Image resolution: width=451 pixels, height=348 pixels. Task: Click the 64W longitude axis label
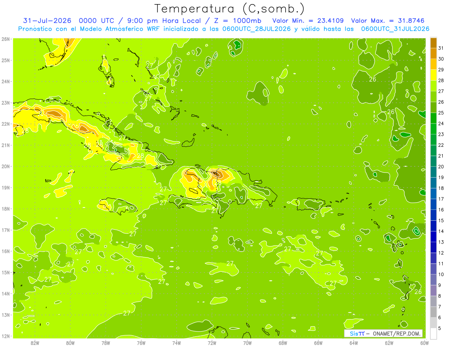[354, 343]
